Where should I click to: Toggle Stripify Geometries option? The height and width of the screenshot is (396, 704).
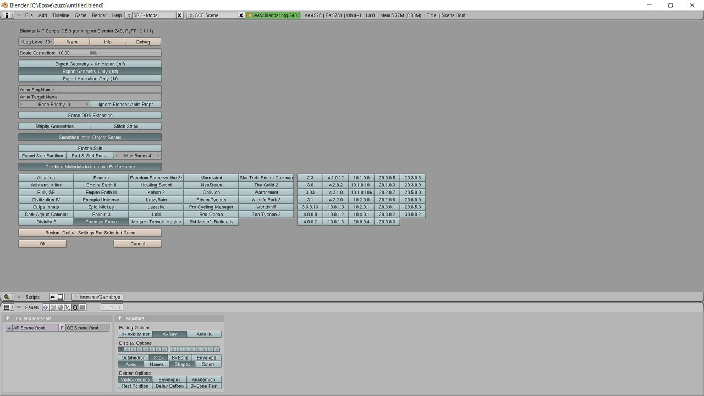(x=54, y=127)
